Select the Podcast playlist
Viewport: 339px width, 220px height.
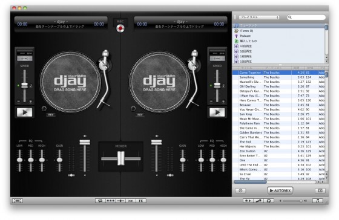pyautogui.click(x=279, y=36)
